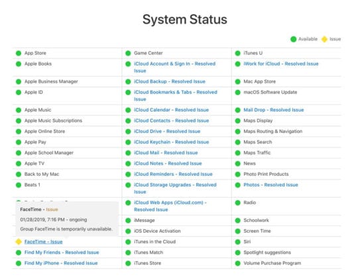
Task: Open Mail Drop - Resolved Issue details
Action: point(274,110)
